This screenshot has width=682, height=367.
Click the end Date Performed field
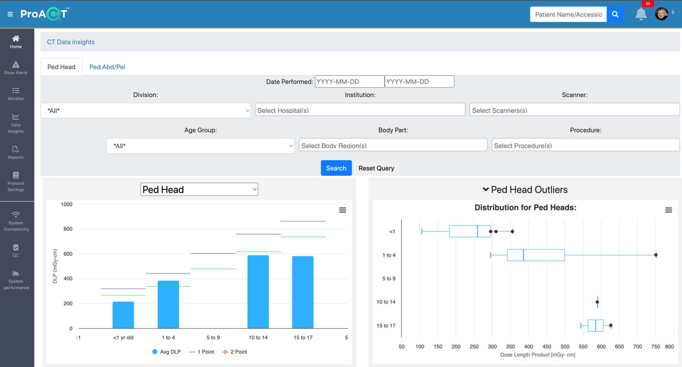coord(419,81)
